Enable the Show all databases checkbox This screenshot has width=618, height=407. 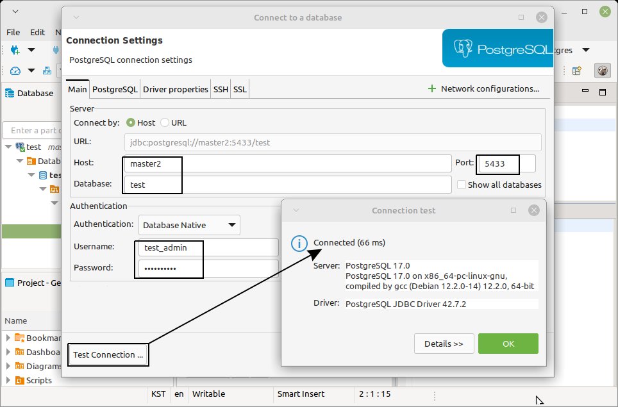tap(462, 185)
